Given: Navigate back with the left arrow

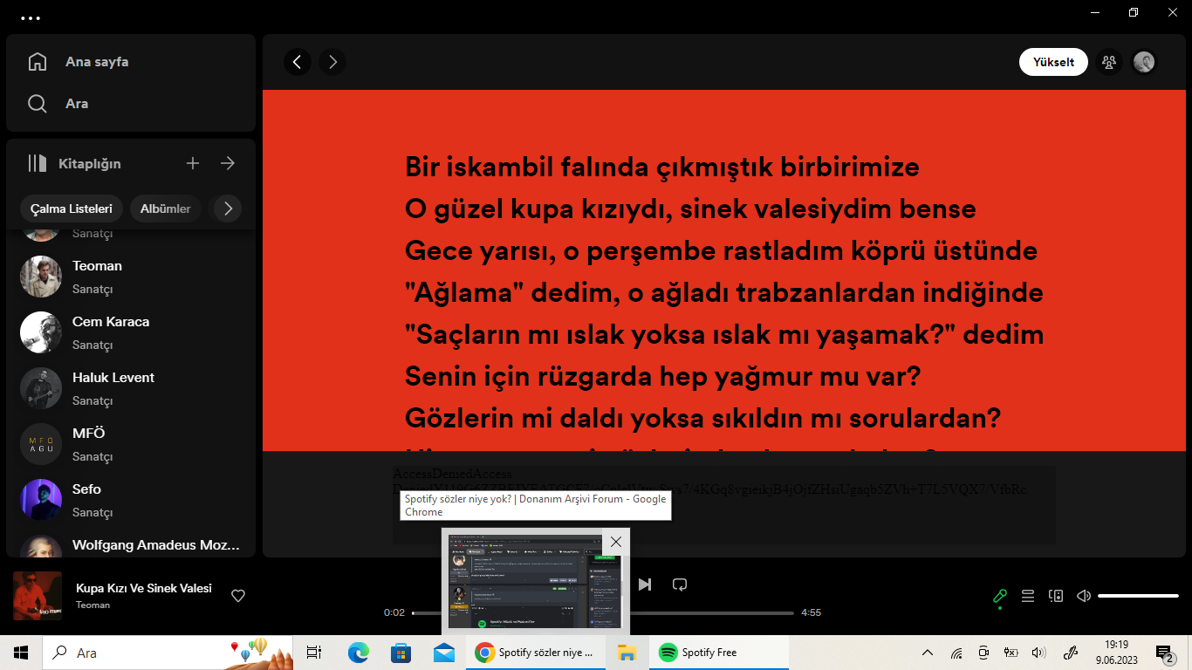Looking at the screenshot, I should pyautogui.click(x=298, y=62).
